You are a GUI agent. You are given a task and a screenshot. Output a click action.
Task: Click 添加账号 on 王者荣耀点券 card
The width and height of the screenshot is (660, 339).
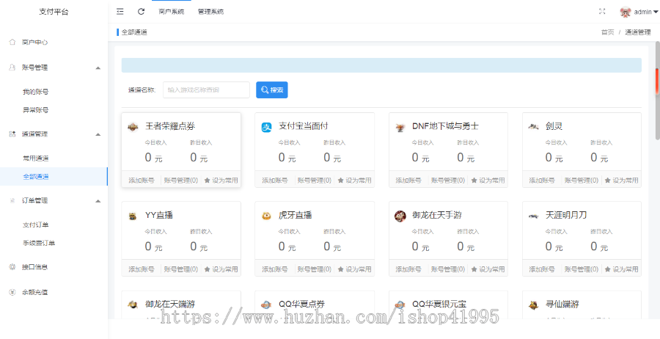pyautogui.click(x=142, y=181)
